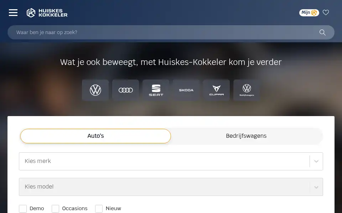Focus the 'Waar ben je naar op zoek?' search field

click(171, 32)
